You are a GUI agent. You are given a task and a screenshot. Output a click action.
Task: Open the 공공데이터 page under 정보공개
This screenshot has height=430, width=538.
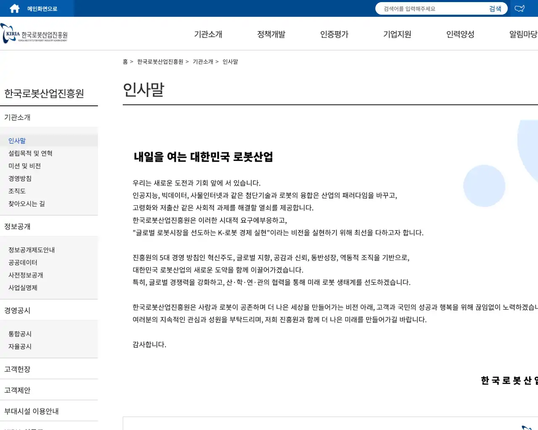[x=23, y=262]
